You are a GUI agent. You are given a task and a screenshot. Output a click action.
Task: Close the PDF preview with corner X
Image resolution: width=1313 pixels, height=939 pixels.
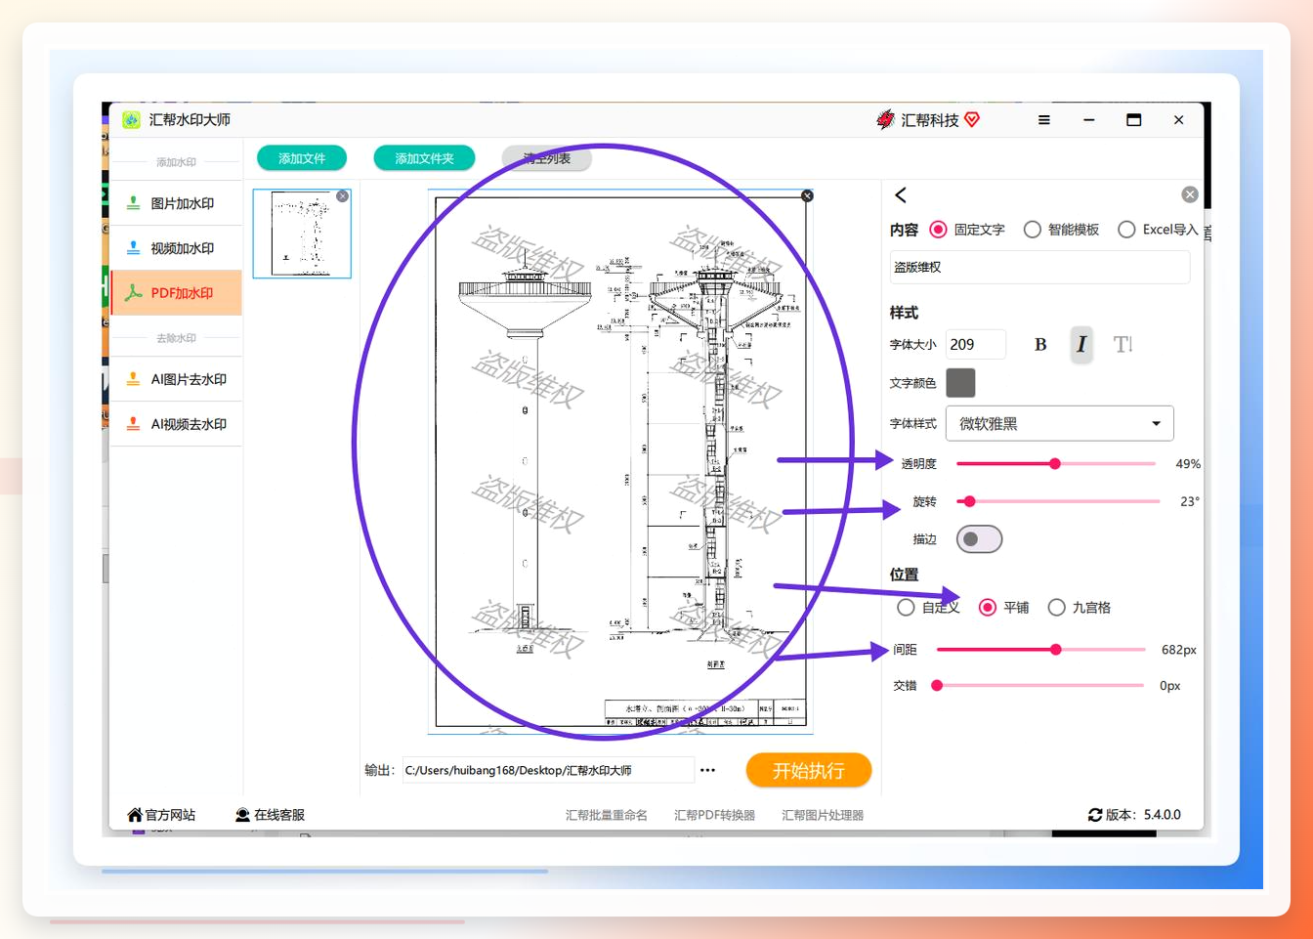pos(807,196)
